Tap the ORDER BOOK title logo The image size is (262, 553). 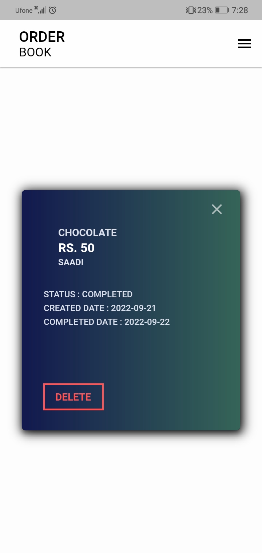42,44
